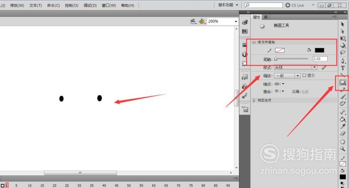This screenshot has height=188, width=349.
Task: Open the Info panel from dock
Action: [245, 54]
